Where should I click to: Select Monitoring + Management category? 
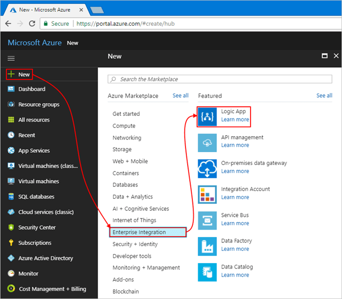click(x=146, y=267)
